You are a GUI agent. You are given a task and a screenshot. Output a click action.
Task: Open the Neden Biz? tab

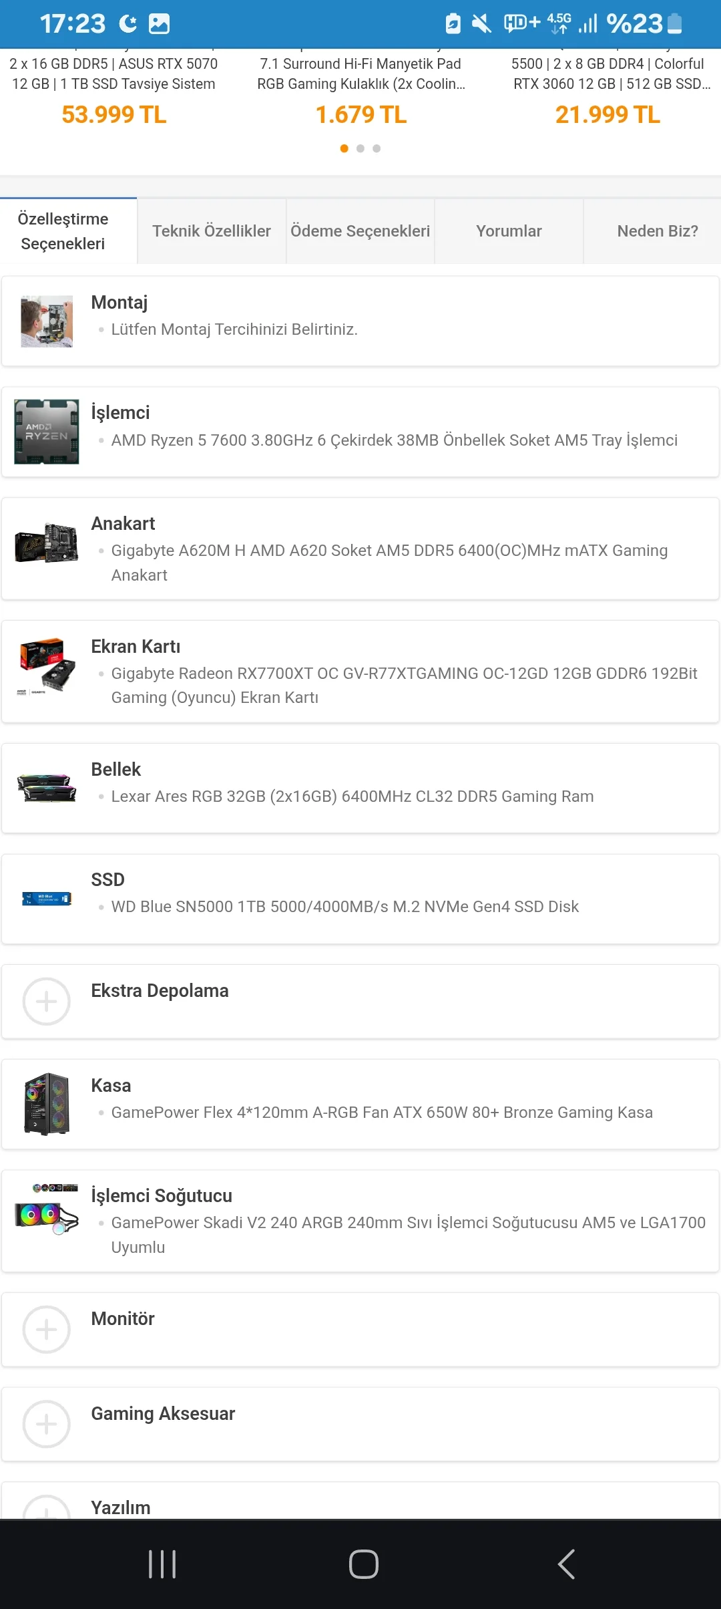coord(658,231)
